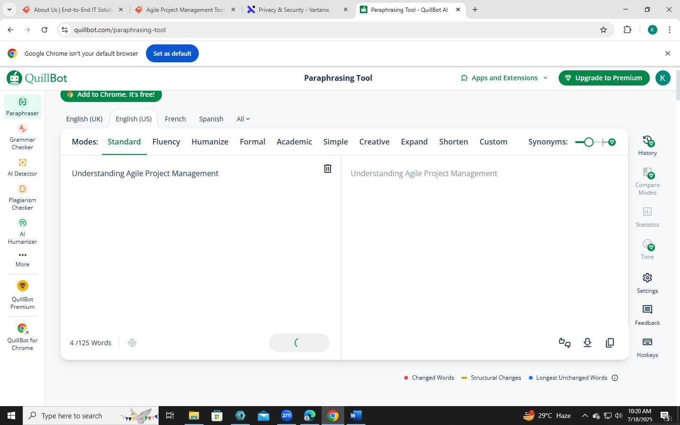Click Add to Chrome. It's free! button
Screen dimensions: 680x425
(111, 95)
